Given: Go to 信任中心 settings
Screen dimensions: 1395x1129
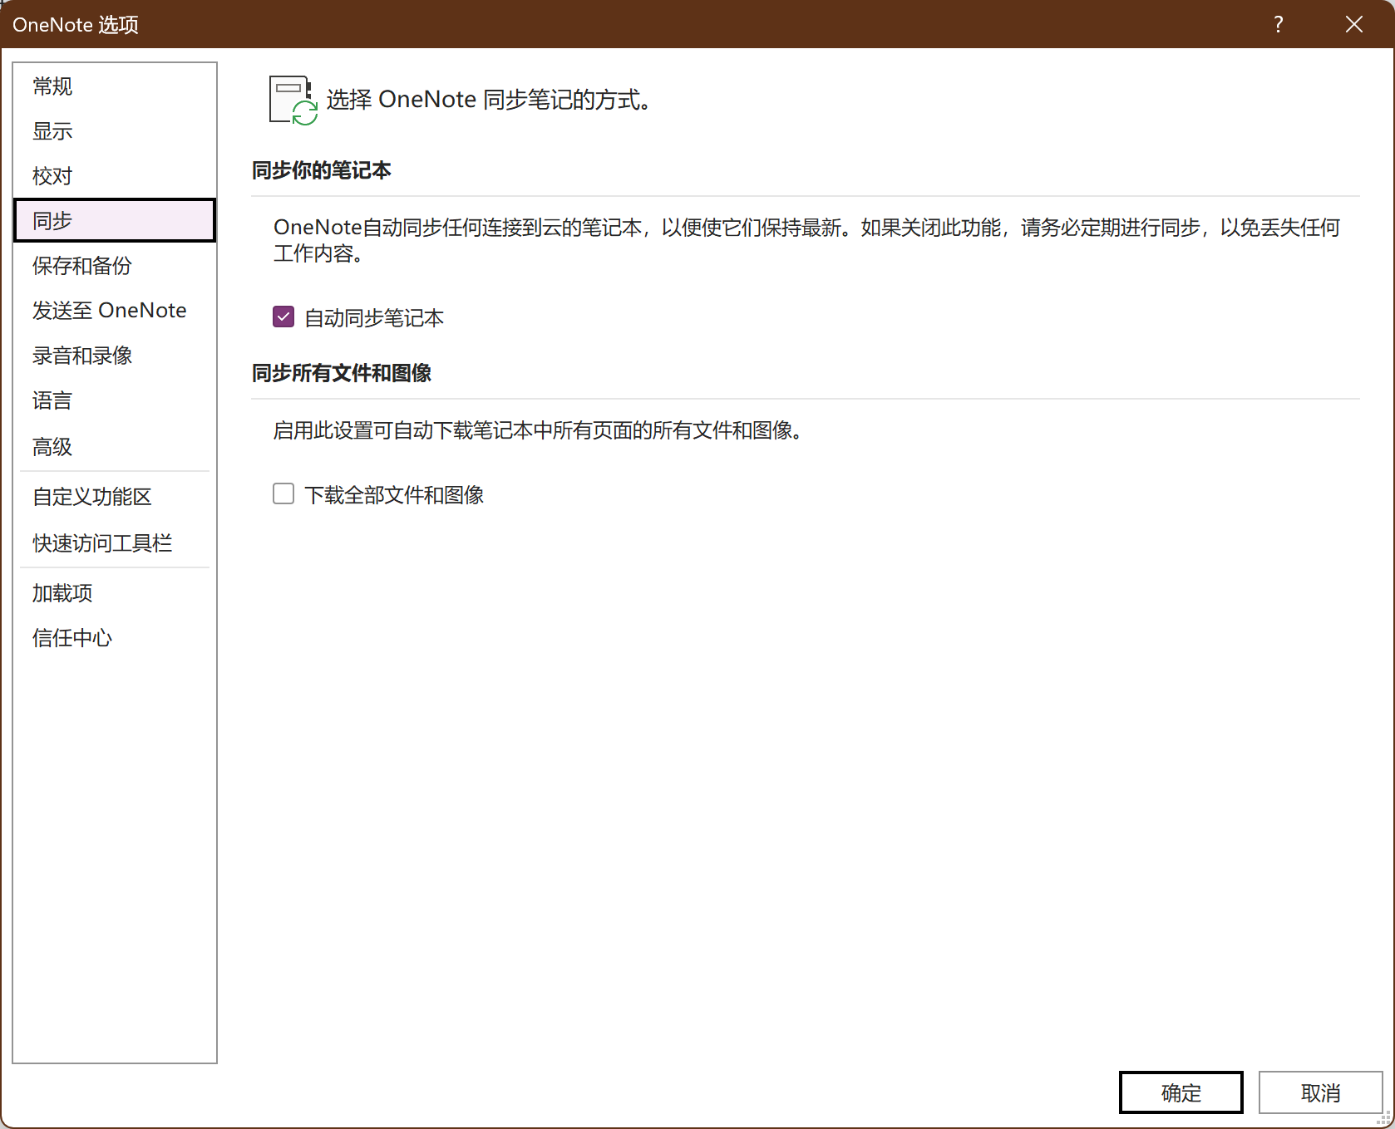Looking at the screenshot, I should (x=115, y=638).
